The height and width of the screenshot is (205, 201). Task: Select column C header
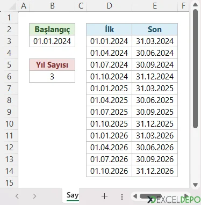(x=81, y=6)
